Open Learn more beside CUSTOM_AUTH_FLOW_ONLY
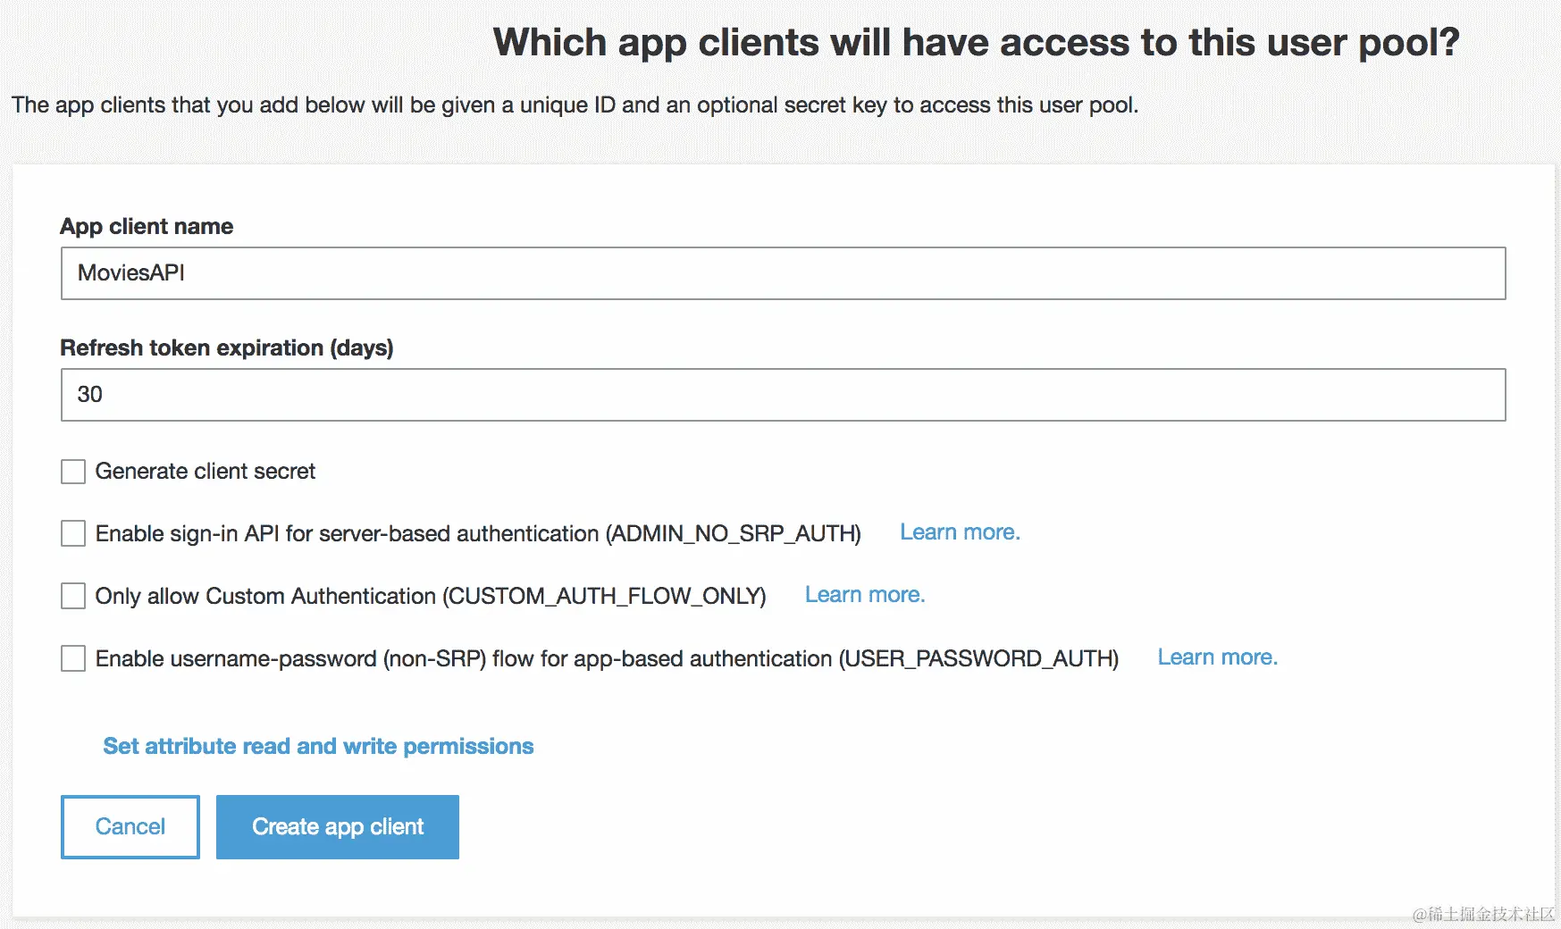Image resolution: width=1561 pixels, height=929 pixels. (865, 595)
